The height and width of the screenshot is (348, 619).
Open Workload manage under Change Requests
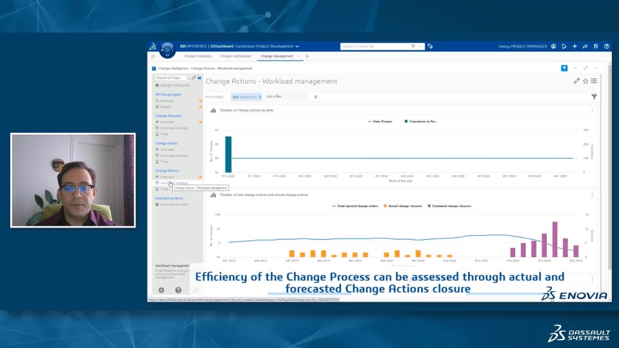pos(172,128)
